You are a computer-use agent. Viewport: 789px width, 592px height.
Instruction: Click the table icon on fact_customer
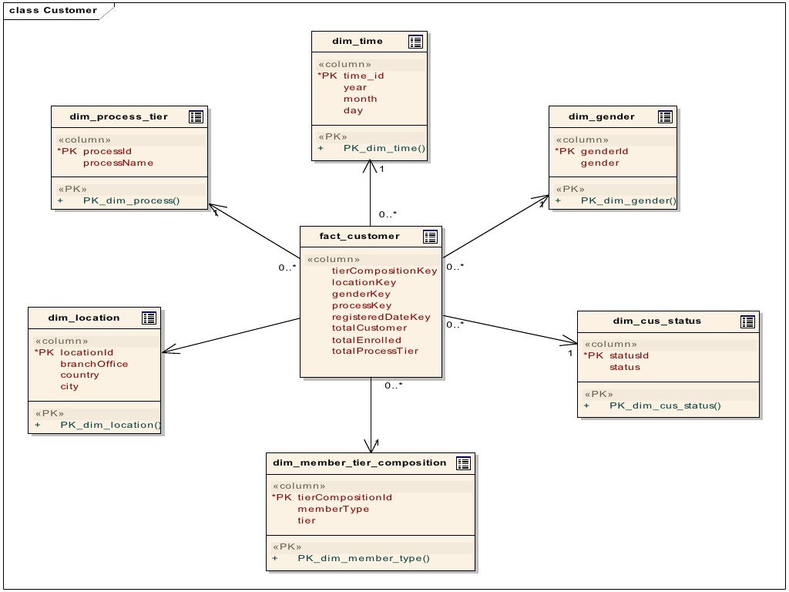pyautogui.click(x=430, y=237)
